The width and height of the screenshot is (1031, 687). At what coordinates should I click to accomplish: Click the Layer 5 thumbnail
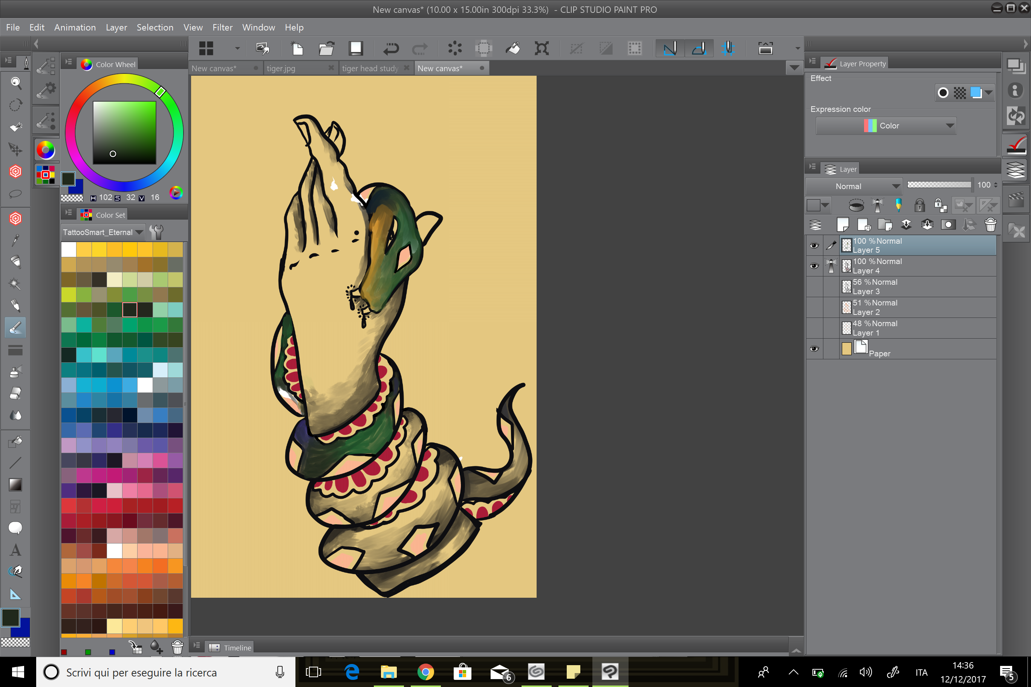[x=846, y=245]
